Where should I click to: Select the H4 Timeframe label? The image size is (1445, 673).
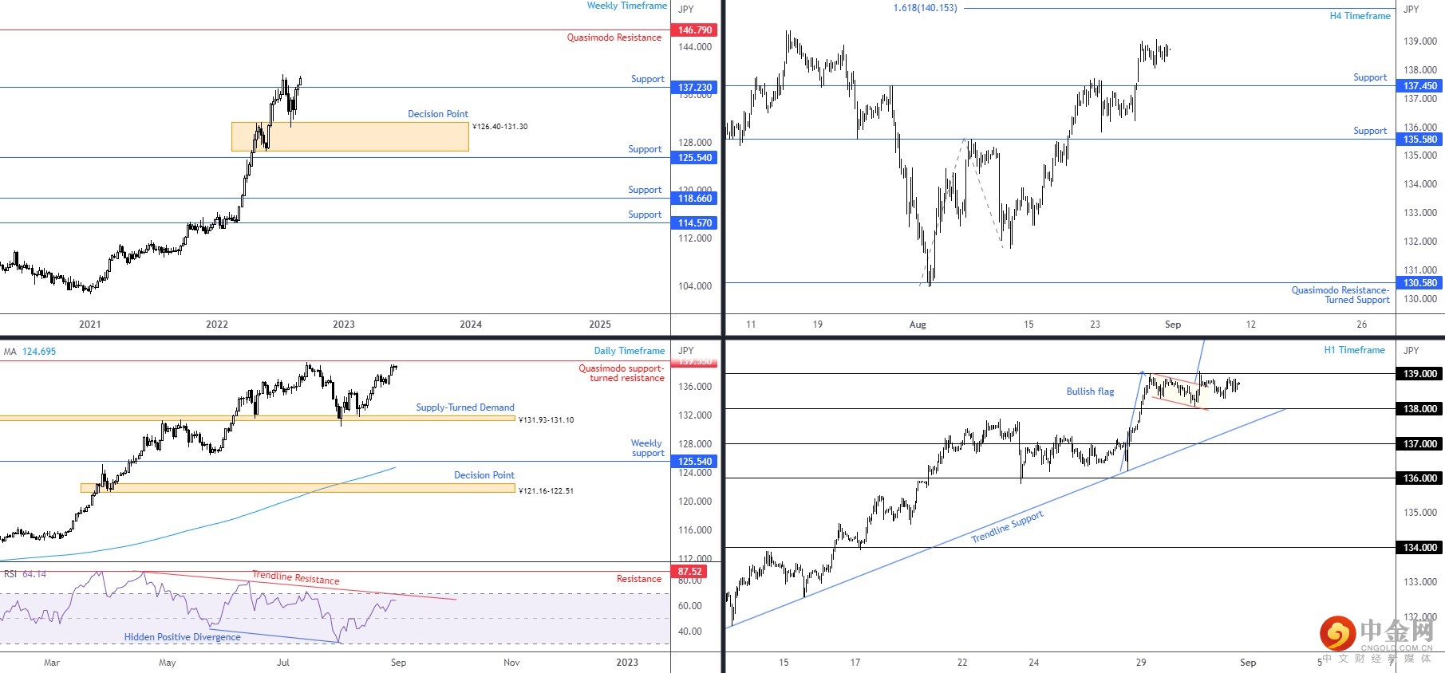tap(1360, 16)
